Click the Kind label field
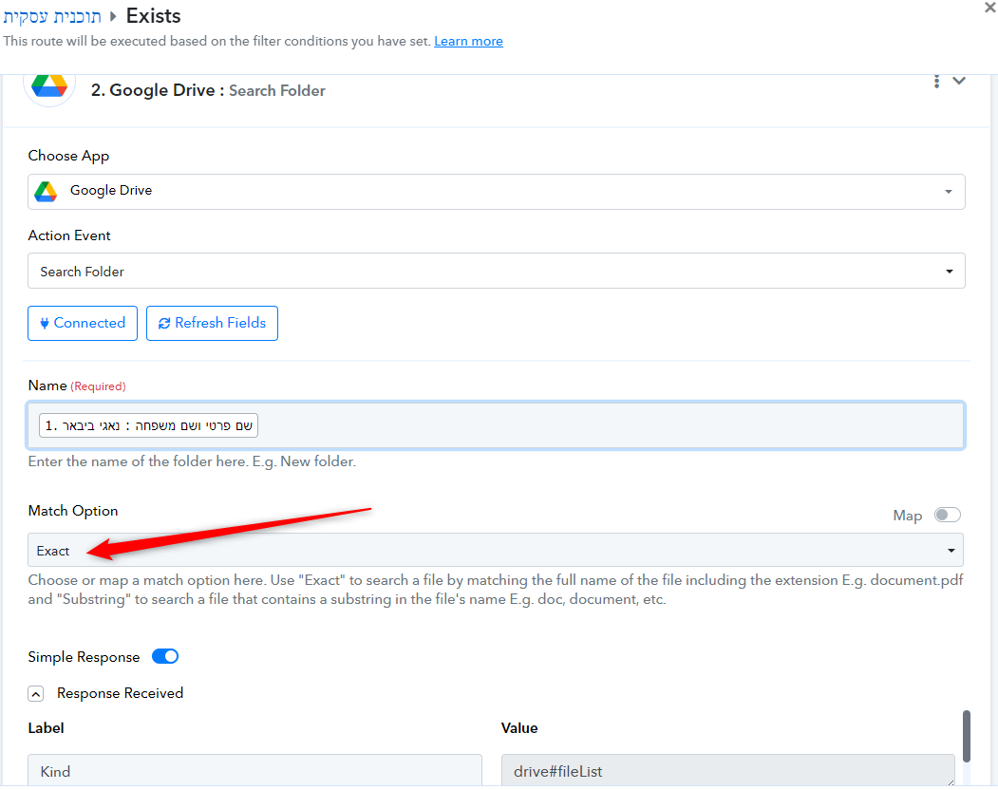 pos(254,771)
